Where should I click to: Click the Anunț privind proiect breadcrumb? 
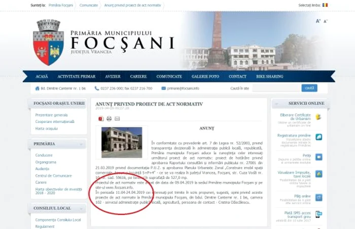(132, 5)
